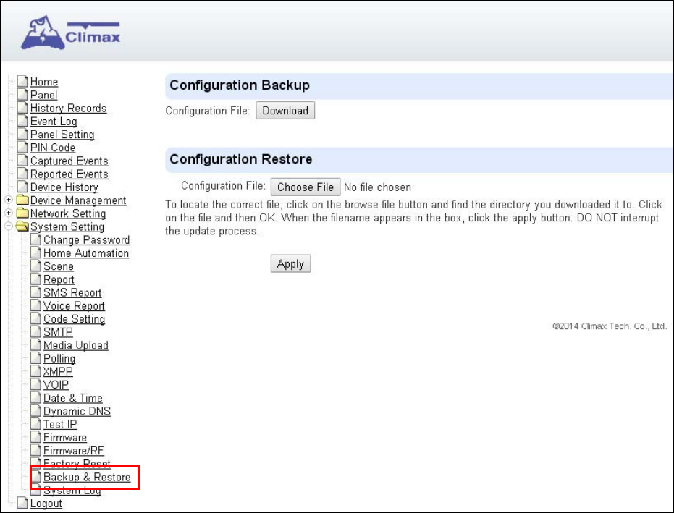Open the Media Upload link
Screen dimensions: 674x513
(75, 345)
